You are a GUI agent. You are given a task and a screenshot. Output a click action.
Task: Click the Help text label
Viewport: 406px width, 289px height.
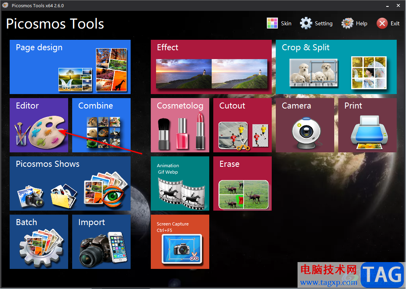point(362,23)
